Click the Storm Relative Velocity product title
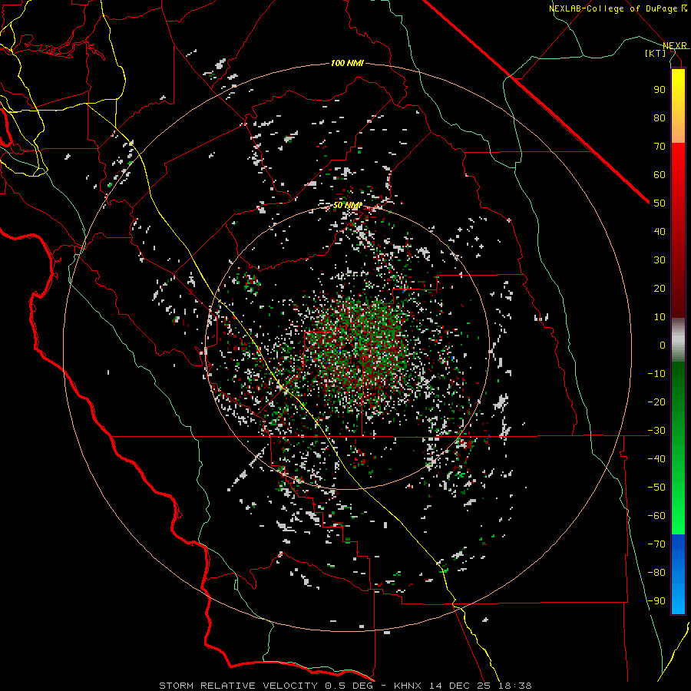The image size is (691, 691). pos(238,686)
